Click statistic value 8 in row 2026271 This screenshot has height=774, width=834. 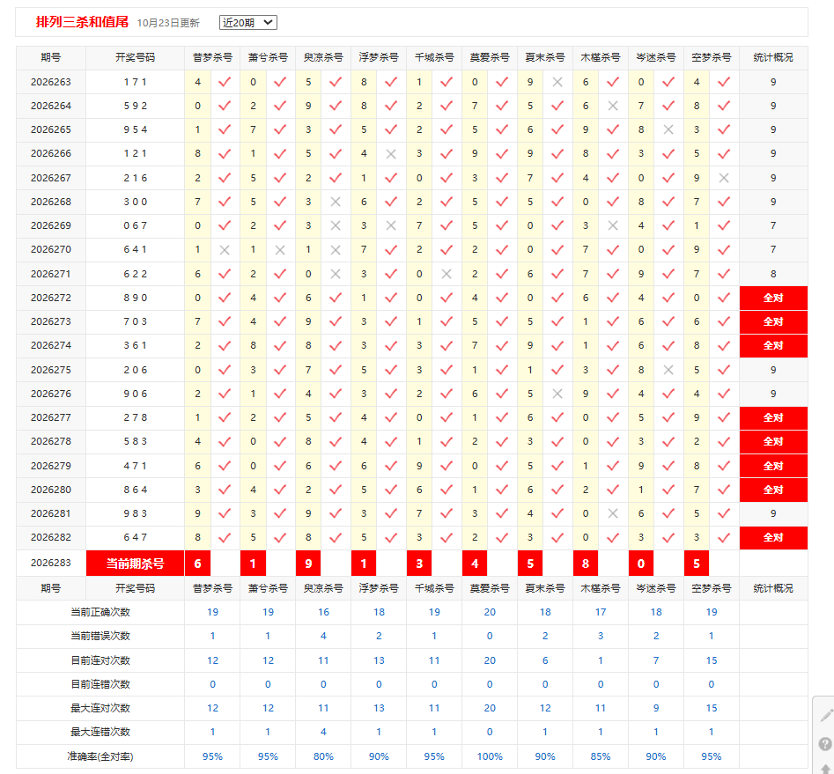(773, 274)
